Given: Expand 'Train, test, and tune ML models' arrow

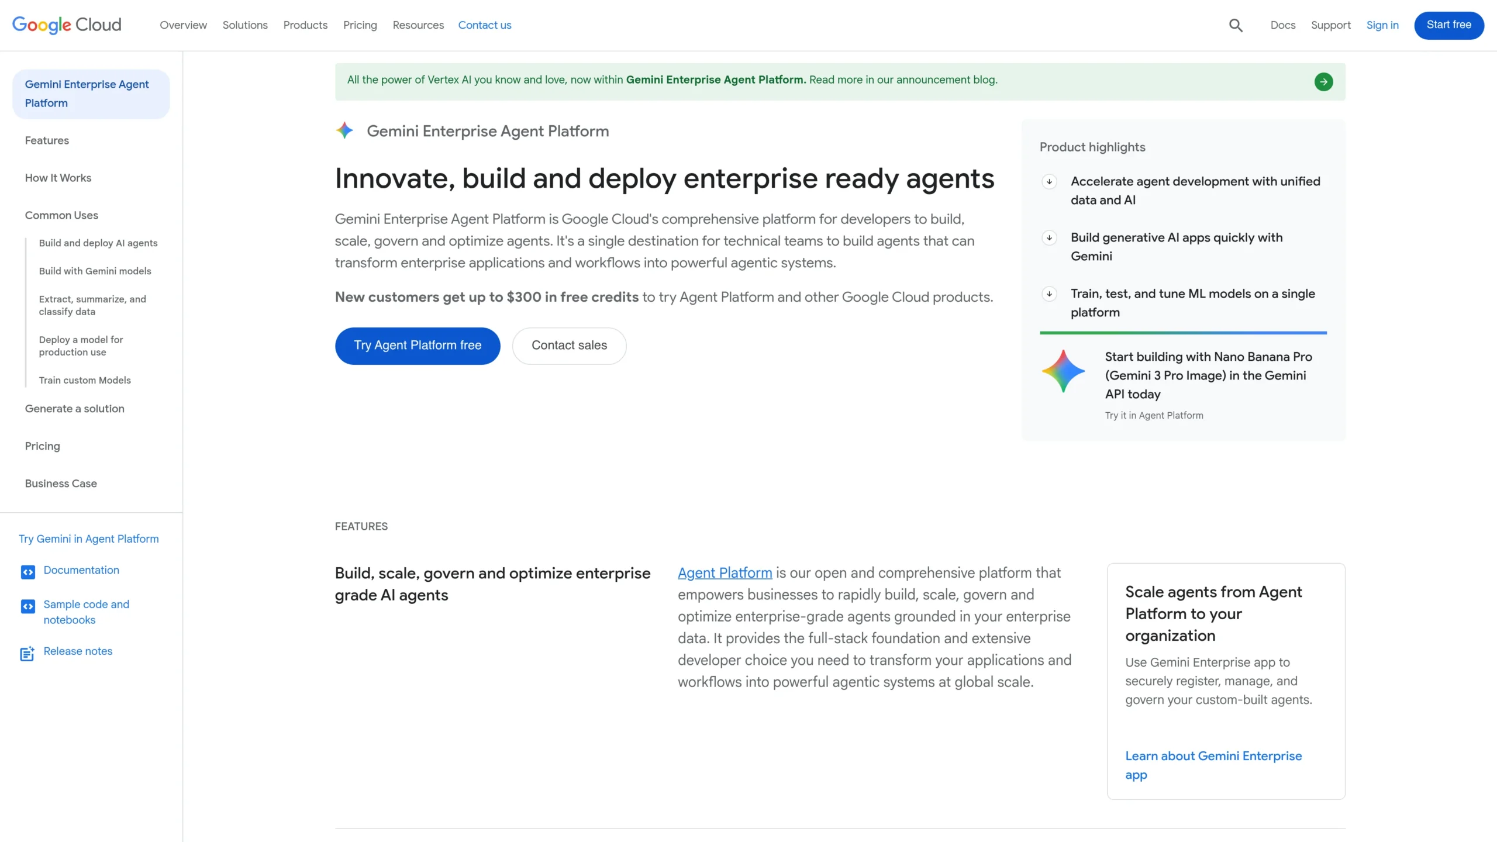Looking at the screenshot, I should 1049,294.
